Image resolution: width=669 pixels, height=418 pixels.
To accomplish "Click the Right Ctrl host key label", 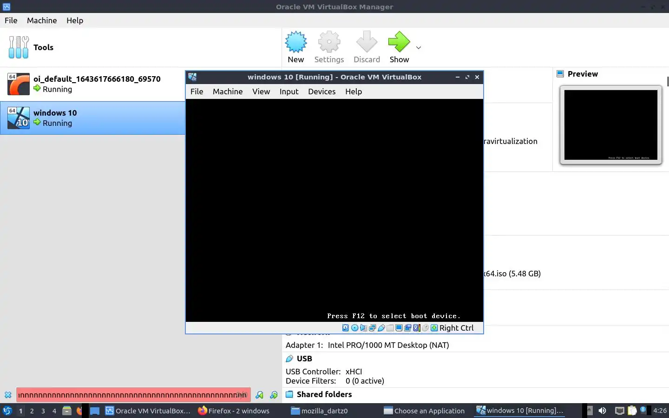I will click(x=457, y=328).
